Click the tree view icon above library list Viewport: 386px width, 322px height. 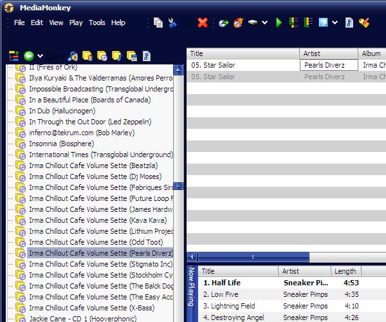coord(14,56)
